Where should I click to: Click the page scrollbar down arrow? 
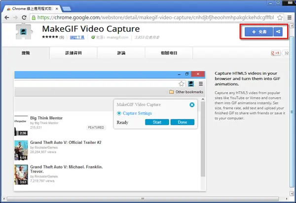[292, 194]
